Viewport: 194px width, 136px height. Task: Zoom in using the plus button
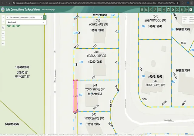3,18
